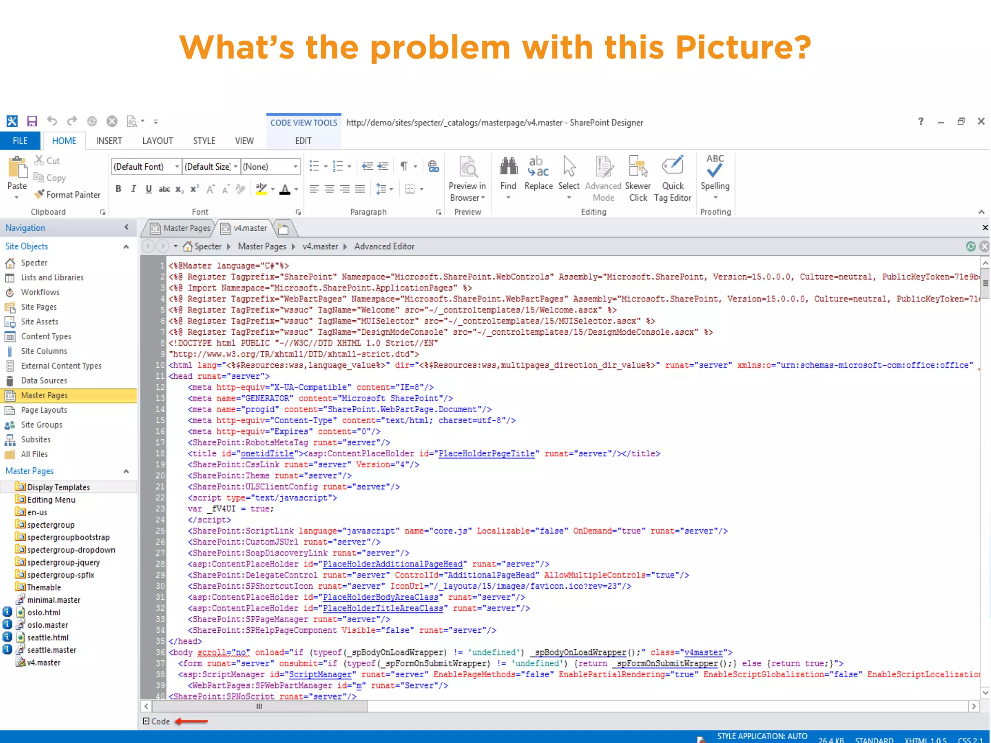This screenshot has width=991, height=743.
Task: Toggle Strikethrough formatting
Action: 165,189
